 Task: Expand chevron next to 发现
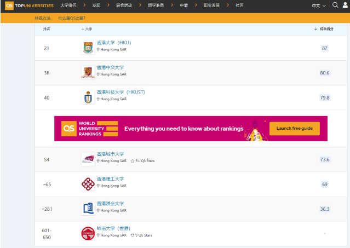coord(108,5)
